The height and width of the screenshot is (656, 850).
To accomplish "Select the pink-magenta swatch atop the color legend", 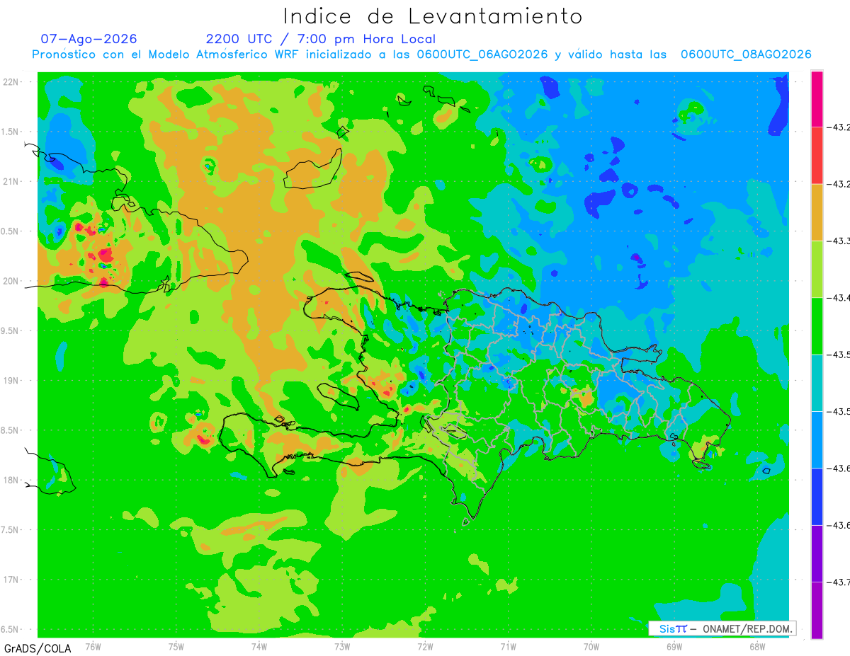I will point(817,99).
